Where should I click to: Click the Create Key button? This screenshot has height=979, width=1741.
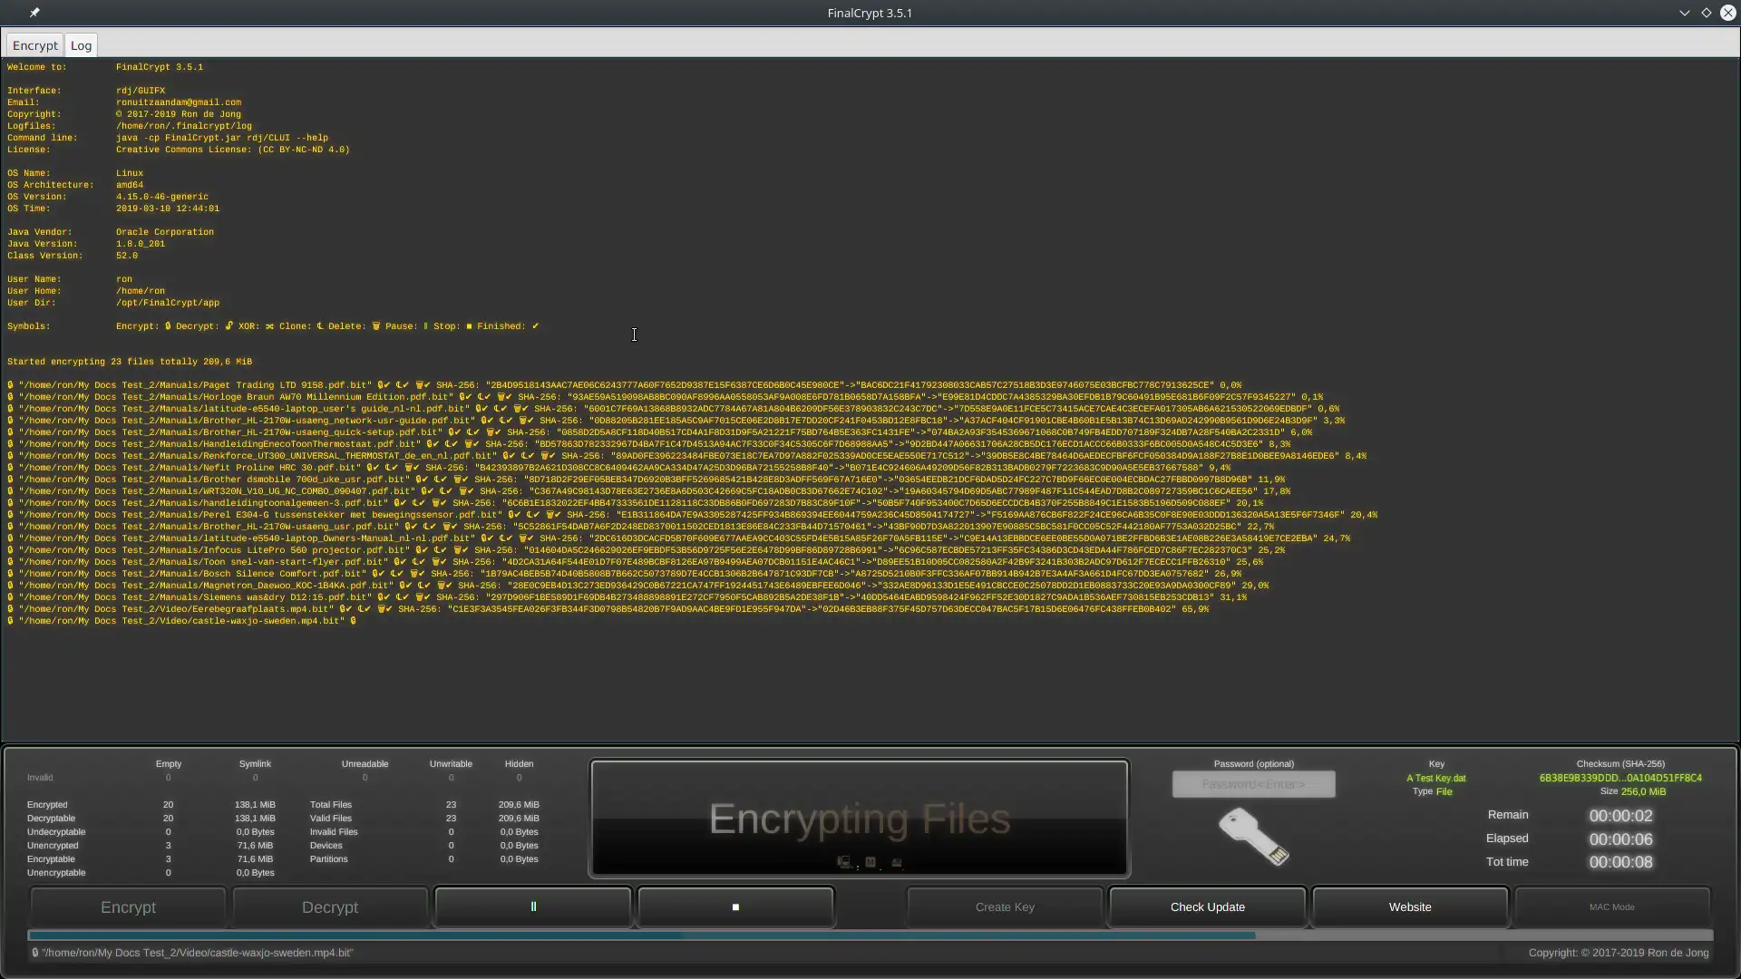[x=1005, y=907]
